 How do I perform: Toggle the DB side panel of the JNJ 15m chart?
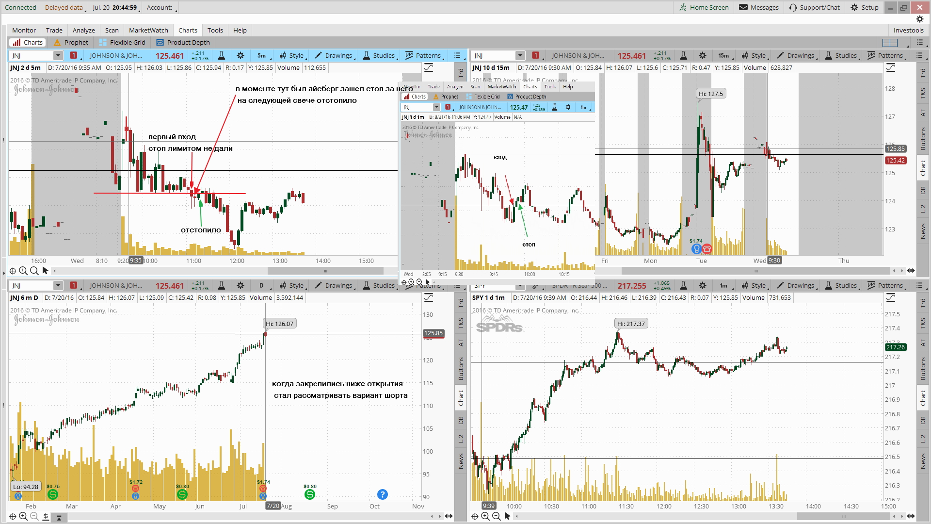(x=923, y=191)
